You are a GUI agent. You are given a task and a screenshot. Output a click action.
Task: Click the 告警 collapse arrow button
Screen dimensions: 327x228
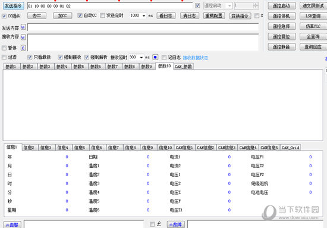(12, 224)
